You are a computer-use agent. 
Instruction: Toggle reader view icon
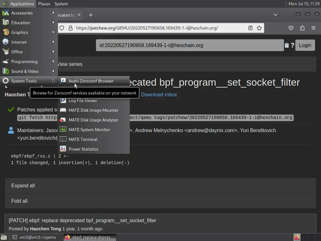[250, 28]
